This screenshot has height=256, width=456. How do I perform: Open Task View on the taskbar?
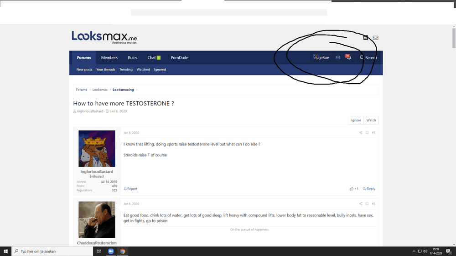point(98,251)
